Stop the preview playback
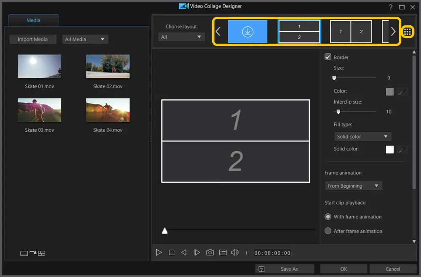421x277 pixels. pos(172,253)
